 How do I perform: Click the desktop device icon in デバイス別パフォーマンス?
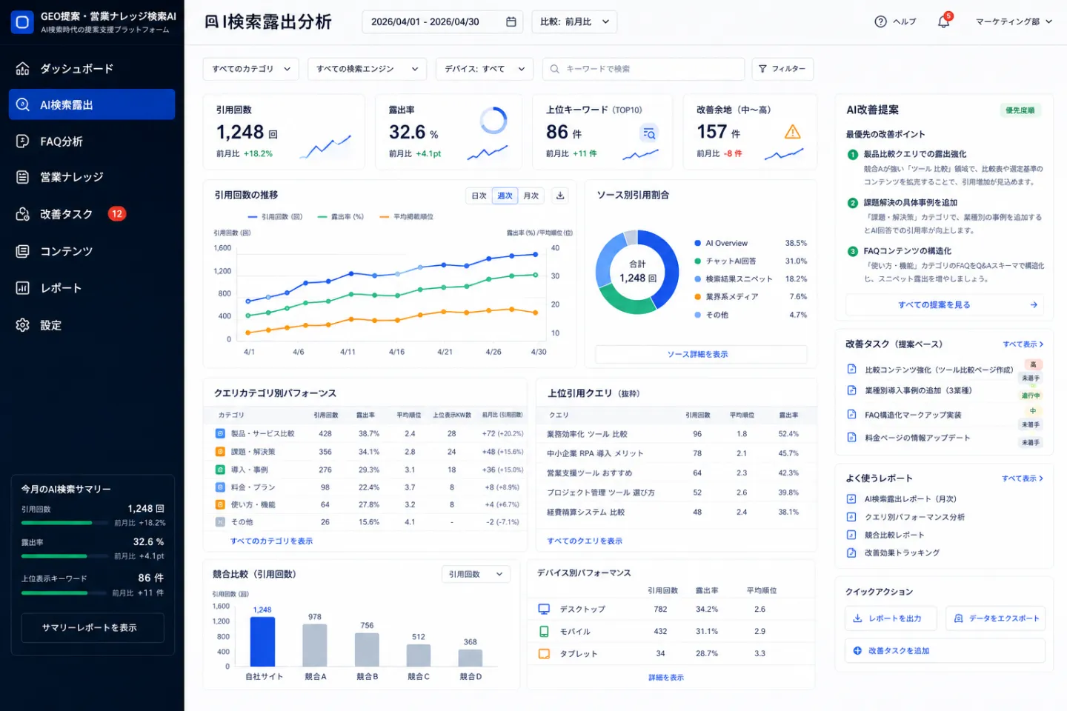[544, 609]
